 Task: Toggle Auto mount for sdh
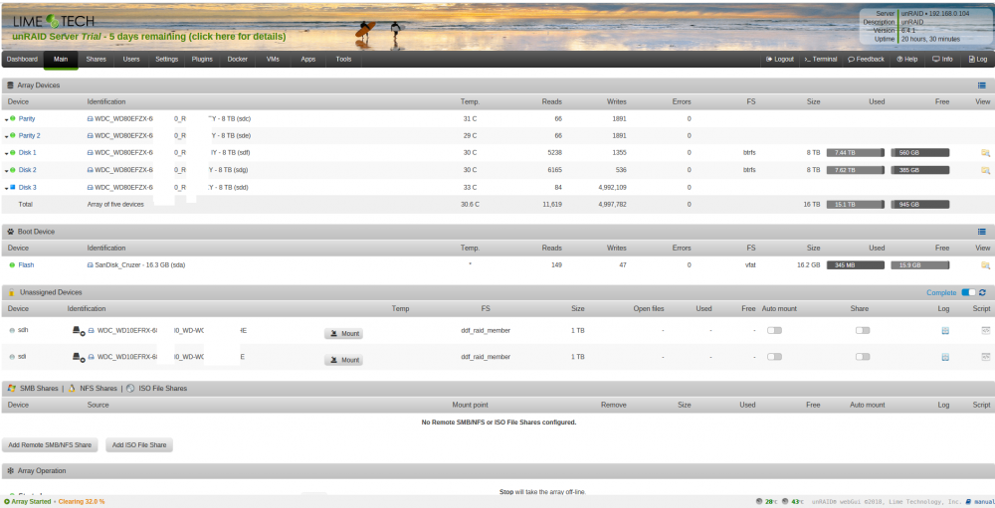tap(774, 330)
